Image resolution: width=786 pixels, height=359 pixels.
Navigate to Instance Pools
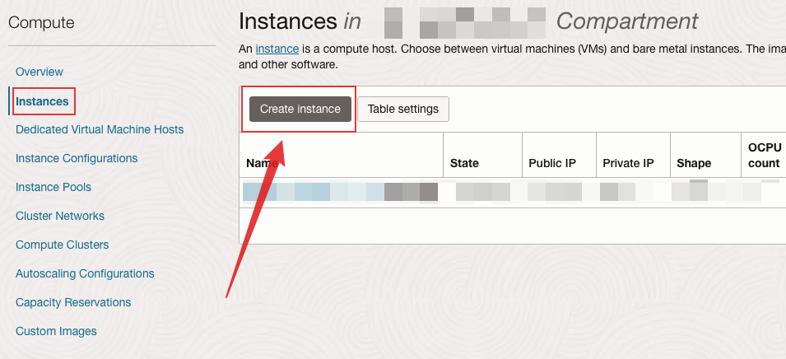[x=53, y=187]
